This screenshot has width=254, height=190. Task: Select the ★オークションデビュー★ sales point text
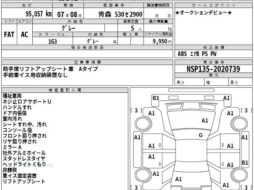click(204, 13)
